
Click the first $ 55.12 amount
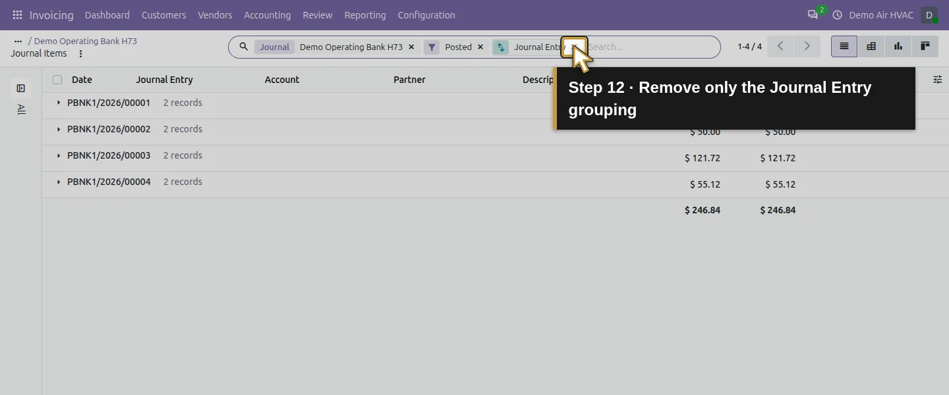click(x=705, y=184)
